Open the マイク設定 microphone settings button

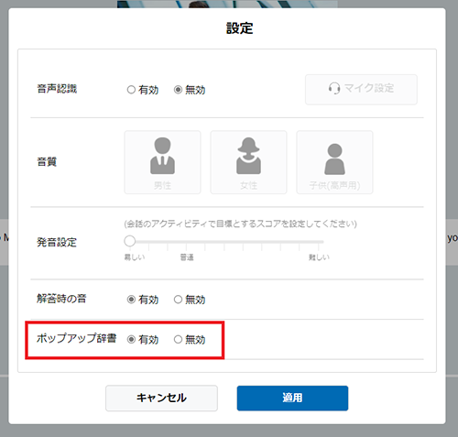pyautogui.click(x=361, y=90)
